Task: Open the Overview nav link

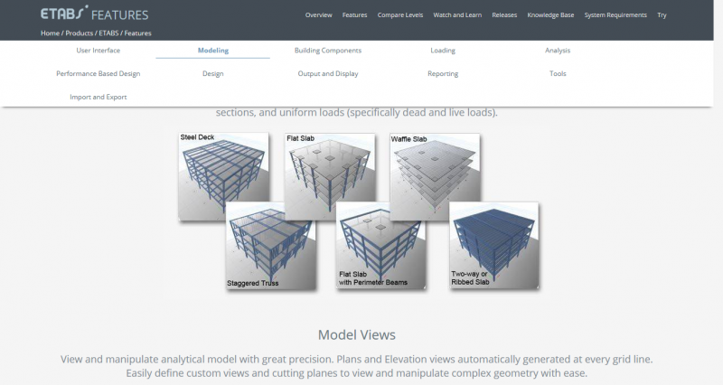Action: (319, 15)
